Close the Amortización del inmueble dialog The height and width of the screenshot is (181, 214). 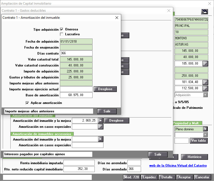coord(117,18)
